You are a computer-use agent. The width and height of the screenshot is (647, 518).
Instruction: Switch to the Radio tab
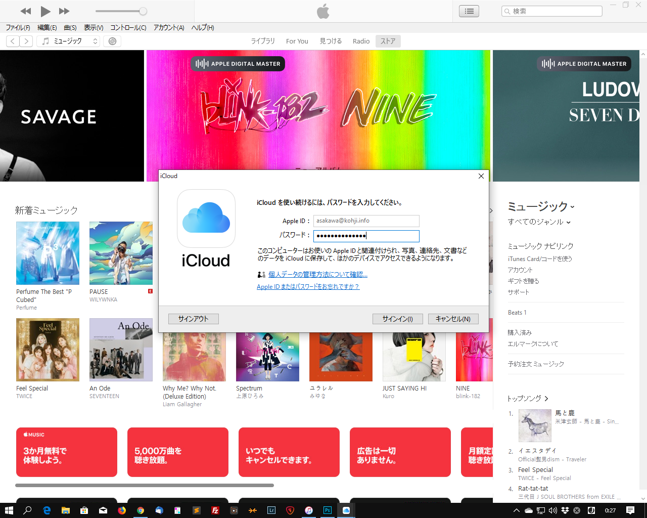coord(361,41)
